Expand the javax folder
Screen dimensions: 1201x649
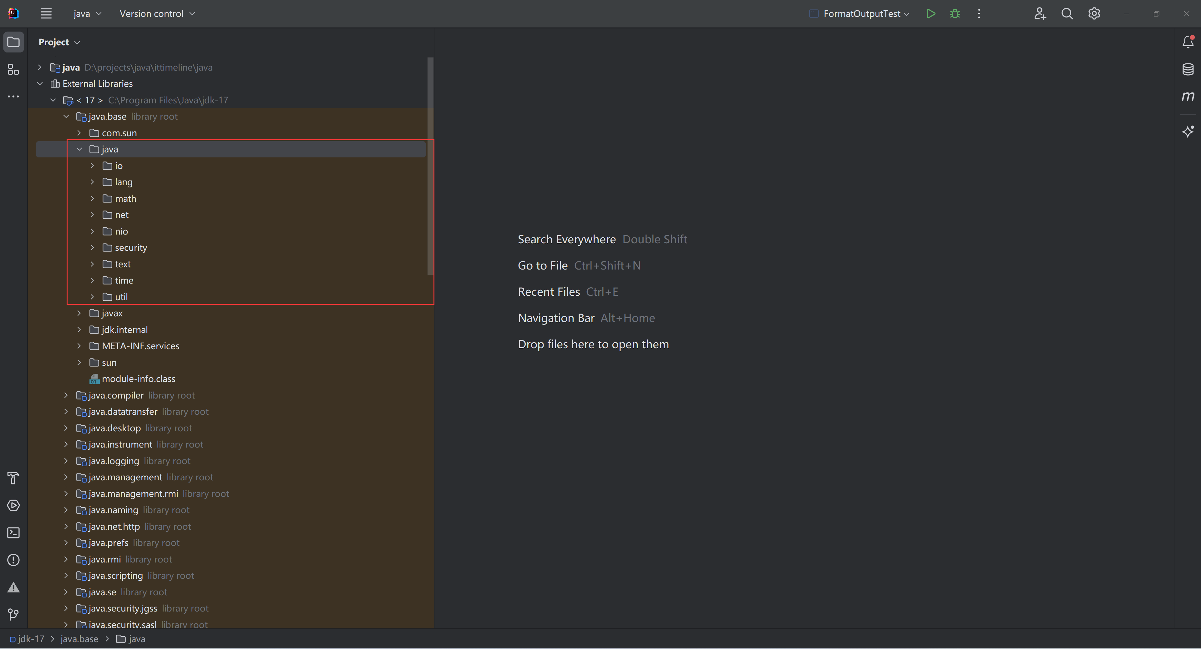click(x=79, y=313)
